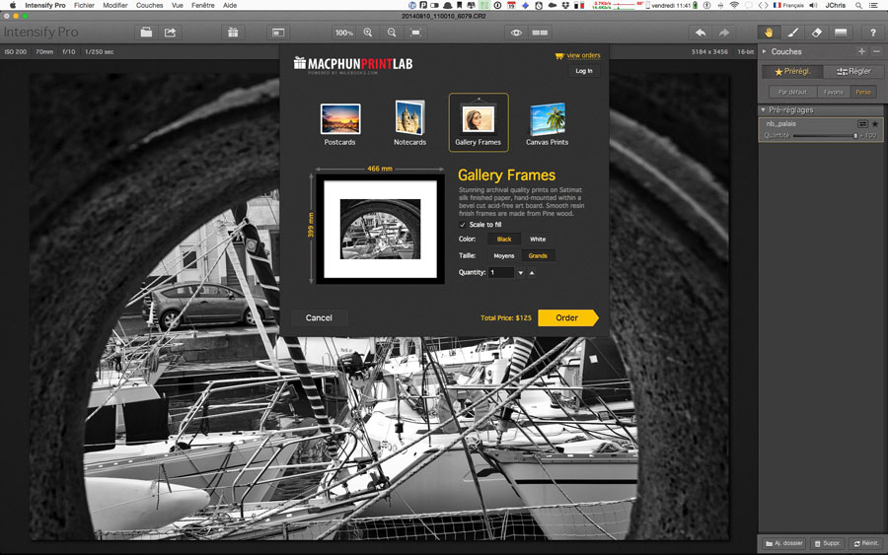The image size is (888, 555).
Task: Toggle the Scale to fill checkbox
Action: (463, 225)
